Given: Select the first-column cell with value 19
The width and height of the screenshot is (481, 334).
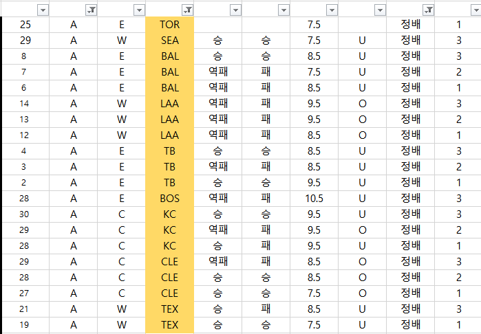Looking at the screenshot, I should (25, 324).
